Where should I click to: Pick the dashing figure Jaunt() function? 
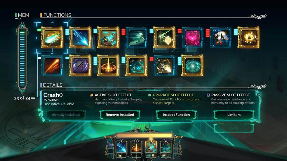point(136,37)
